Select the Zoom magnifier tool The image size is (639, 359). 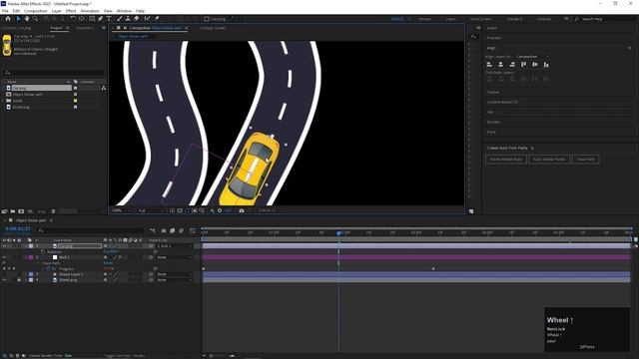36,19
